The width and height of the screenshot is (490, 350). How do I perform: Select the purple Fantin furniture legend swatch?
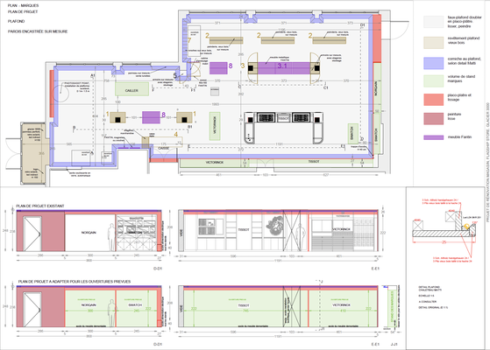click(x=433, y=137)
